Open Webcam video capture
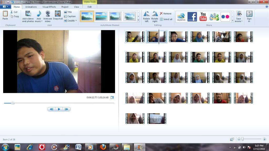 click(x=48, y=14)
